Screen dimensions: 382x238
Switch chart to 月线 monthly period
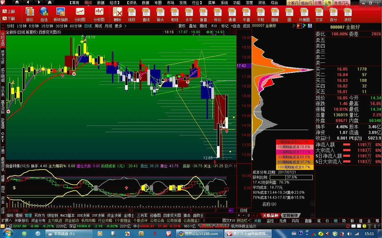[108, 26]
